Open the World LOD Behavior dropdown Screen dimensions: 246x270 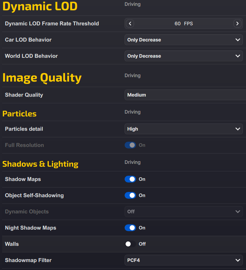183,56
